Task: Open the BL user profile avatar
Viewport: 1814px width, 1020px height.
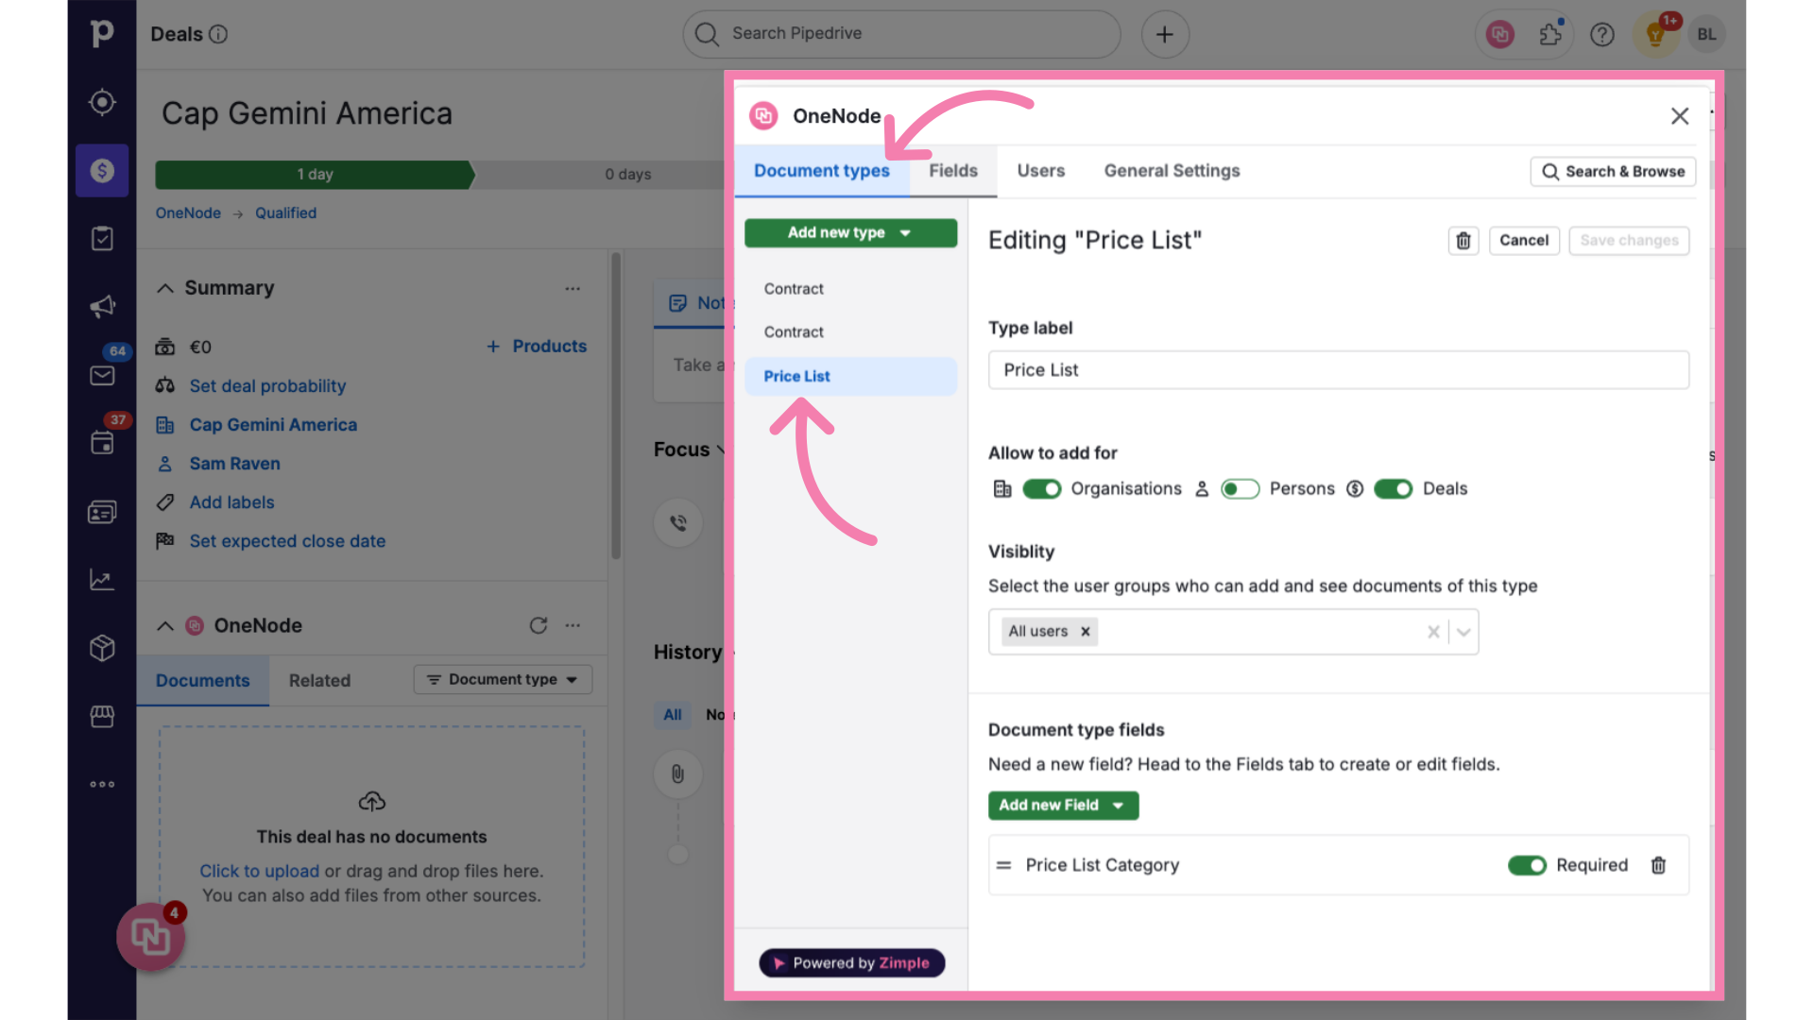Action: click(x=1706, y=34)
